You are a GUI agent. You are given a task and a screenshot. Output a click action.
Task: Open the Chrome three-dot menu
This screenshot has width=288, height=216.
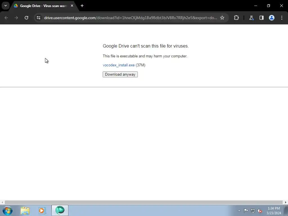[x=282, y=18]
